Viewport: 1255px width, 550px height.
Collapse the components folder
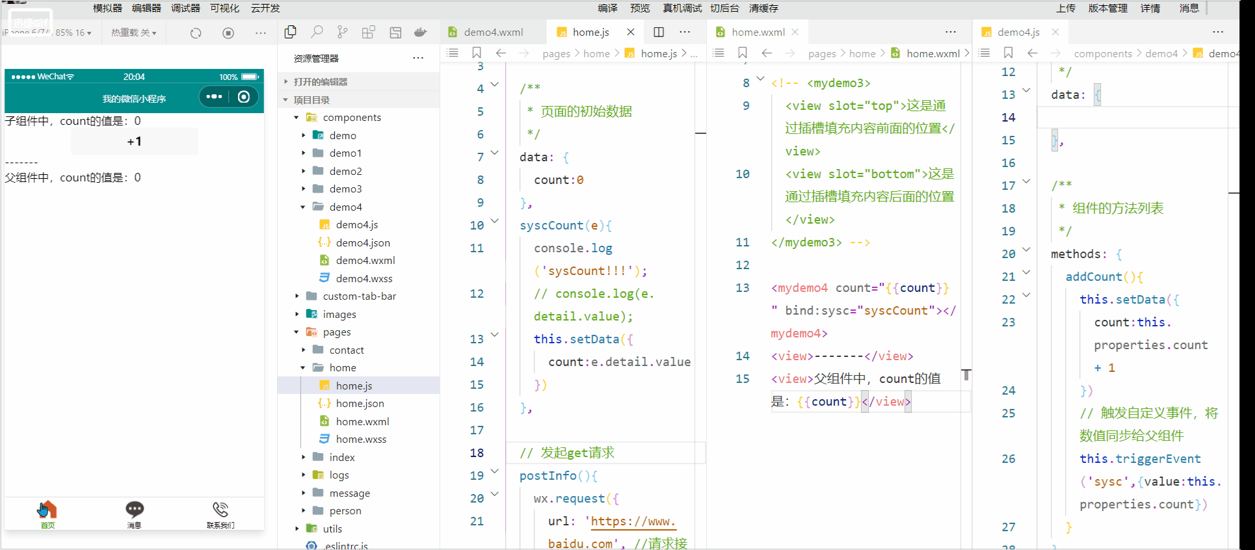tap(352, 117)
